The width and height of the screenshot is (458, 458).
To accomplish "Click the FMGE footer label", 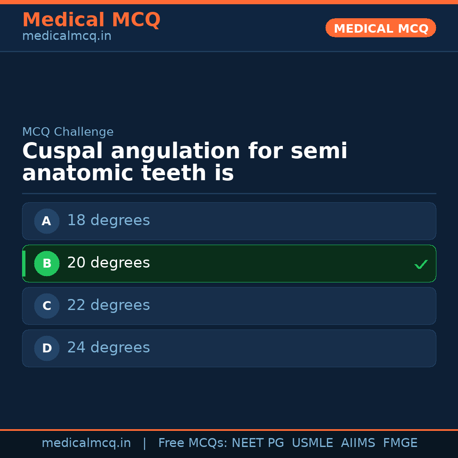I will (400, 443).
